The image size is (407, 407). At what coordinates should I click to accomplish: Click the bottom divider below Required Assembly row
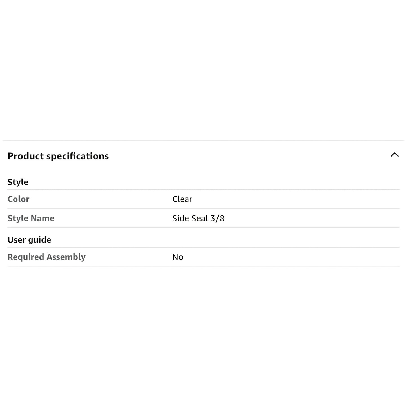[203, 266]
